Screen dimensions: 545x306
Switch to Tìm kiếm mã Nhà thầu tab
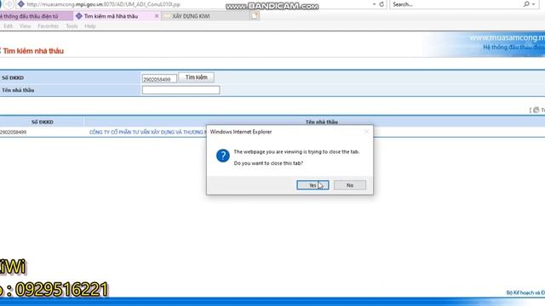pyautogui.click(x=111, y=16)
